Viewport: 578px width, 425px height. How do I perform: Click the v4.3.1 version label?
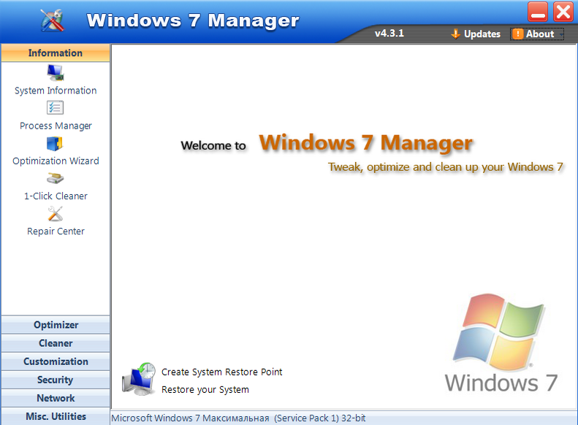pyautogui.click(x=389, y=33)
